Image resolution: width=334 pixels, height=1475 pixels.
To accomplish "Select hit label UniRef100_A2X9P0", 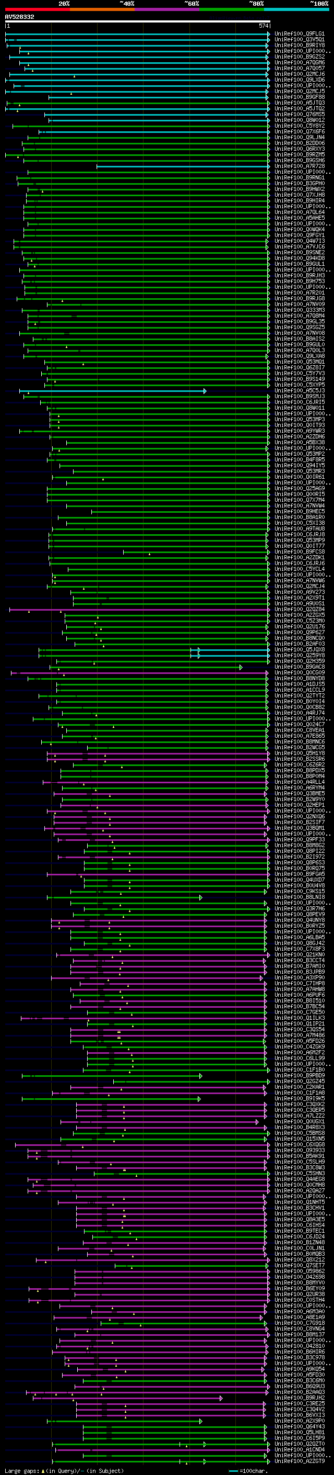I will coord(300,1421).
